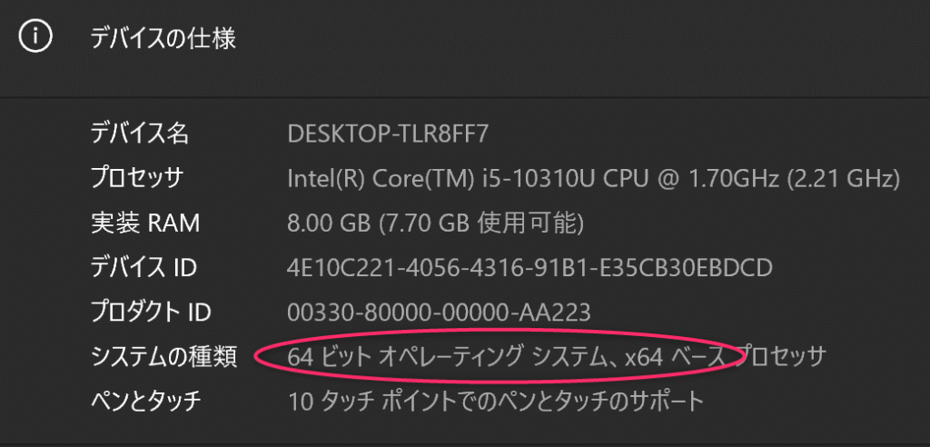Select the デバイス名 label
Viewport: 930px width, 447px height.
tap(140, 134)
